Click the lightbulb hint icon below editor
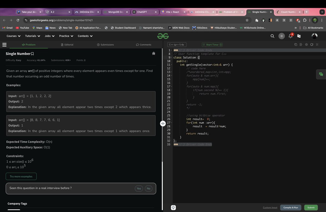 pos(173,207)
